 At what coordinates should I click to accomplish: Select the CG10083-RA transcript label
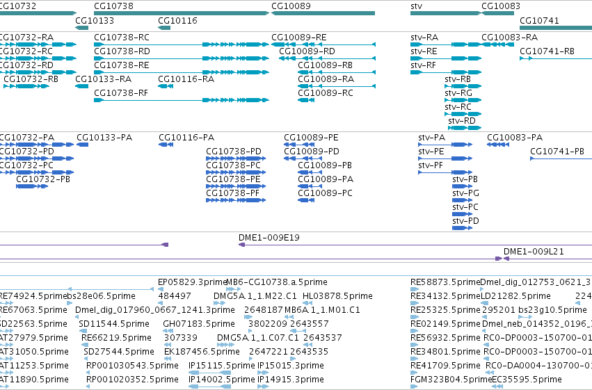coord(510,38)
